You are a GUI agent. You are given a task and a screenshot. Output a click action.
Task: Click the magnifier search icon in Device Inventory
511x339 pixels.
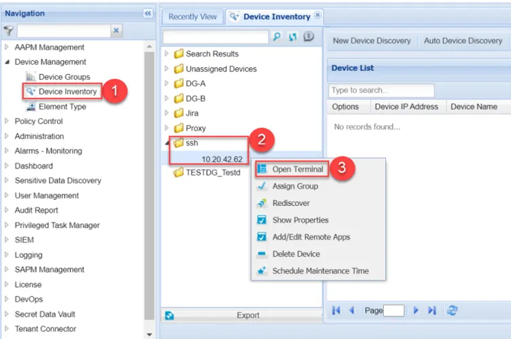277,37
